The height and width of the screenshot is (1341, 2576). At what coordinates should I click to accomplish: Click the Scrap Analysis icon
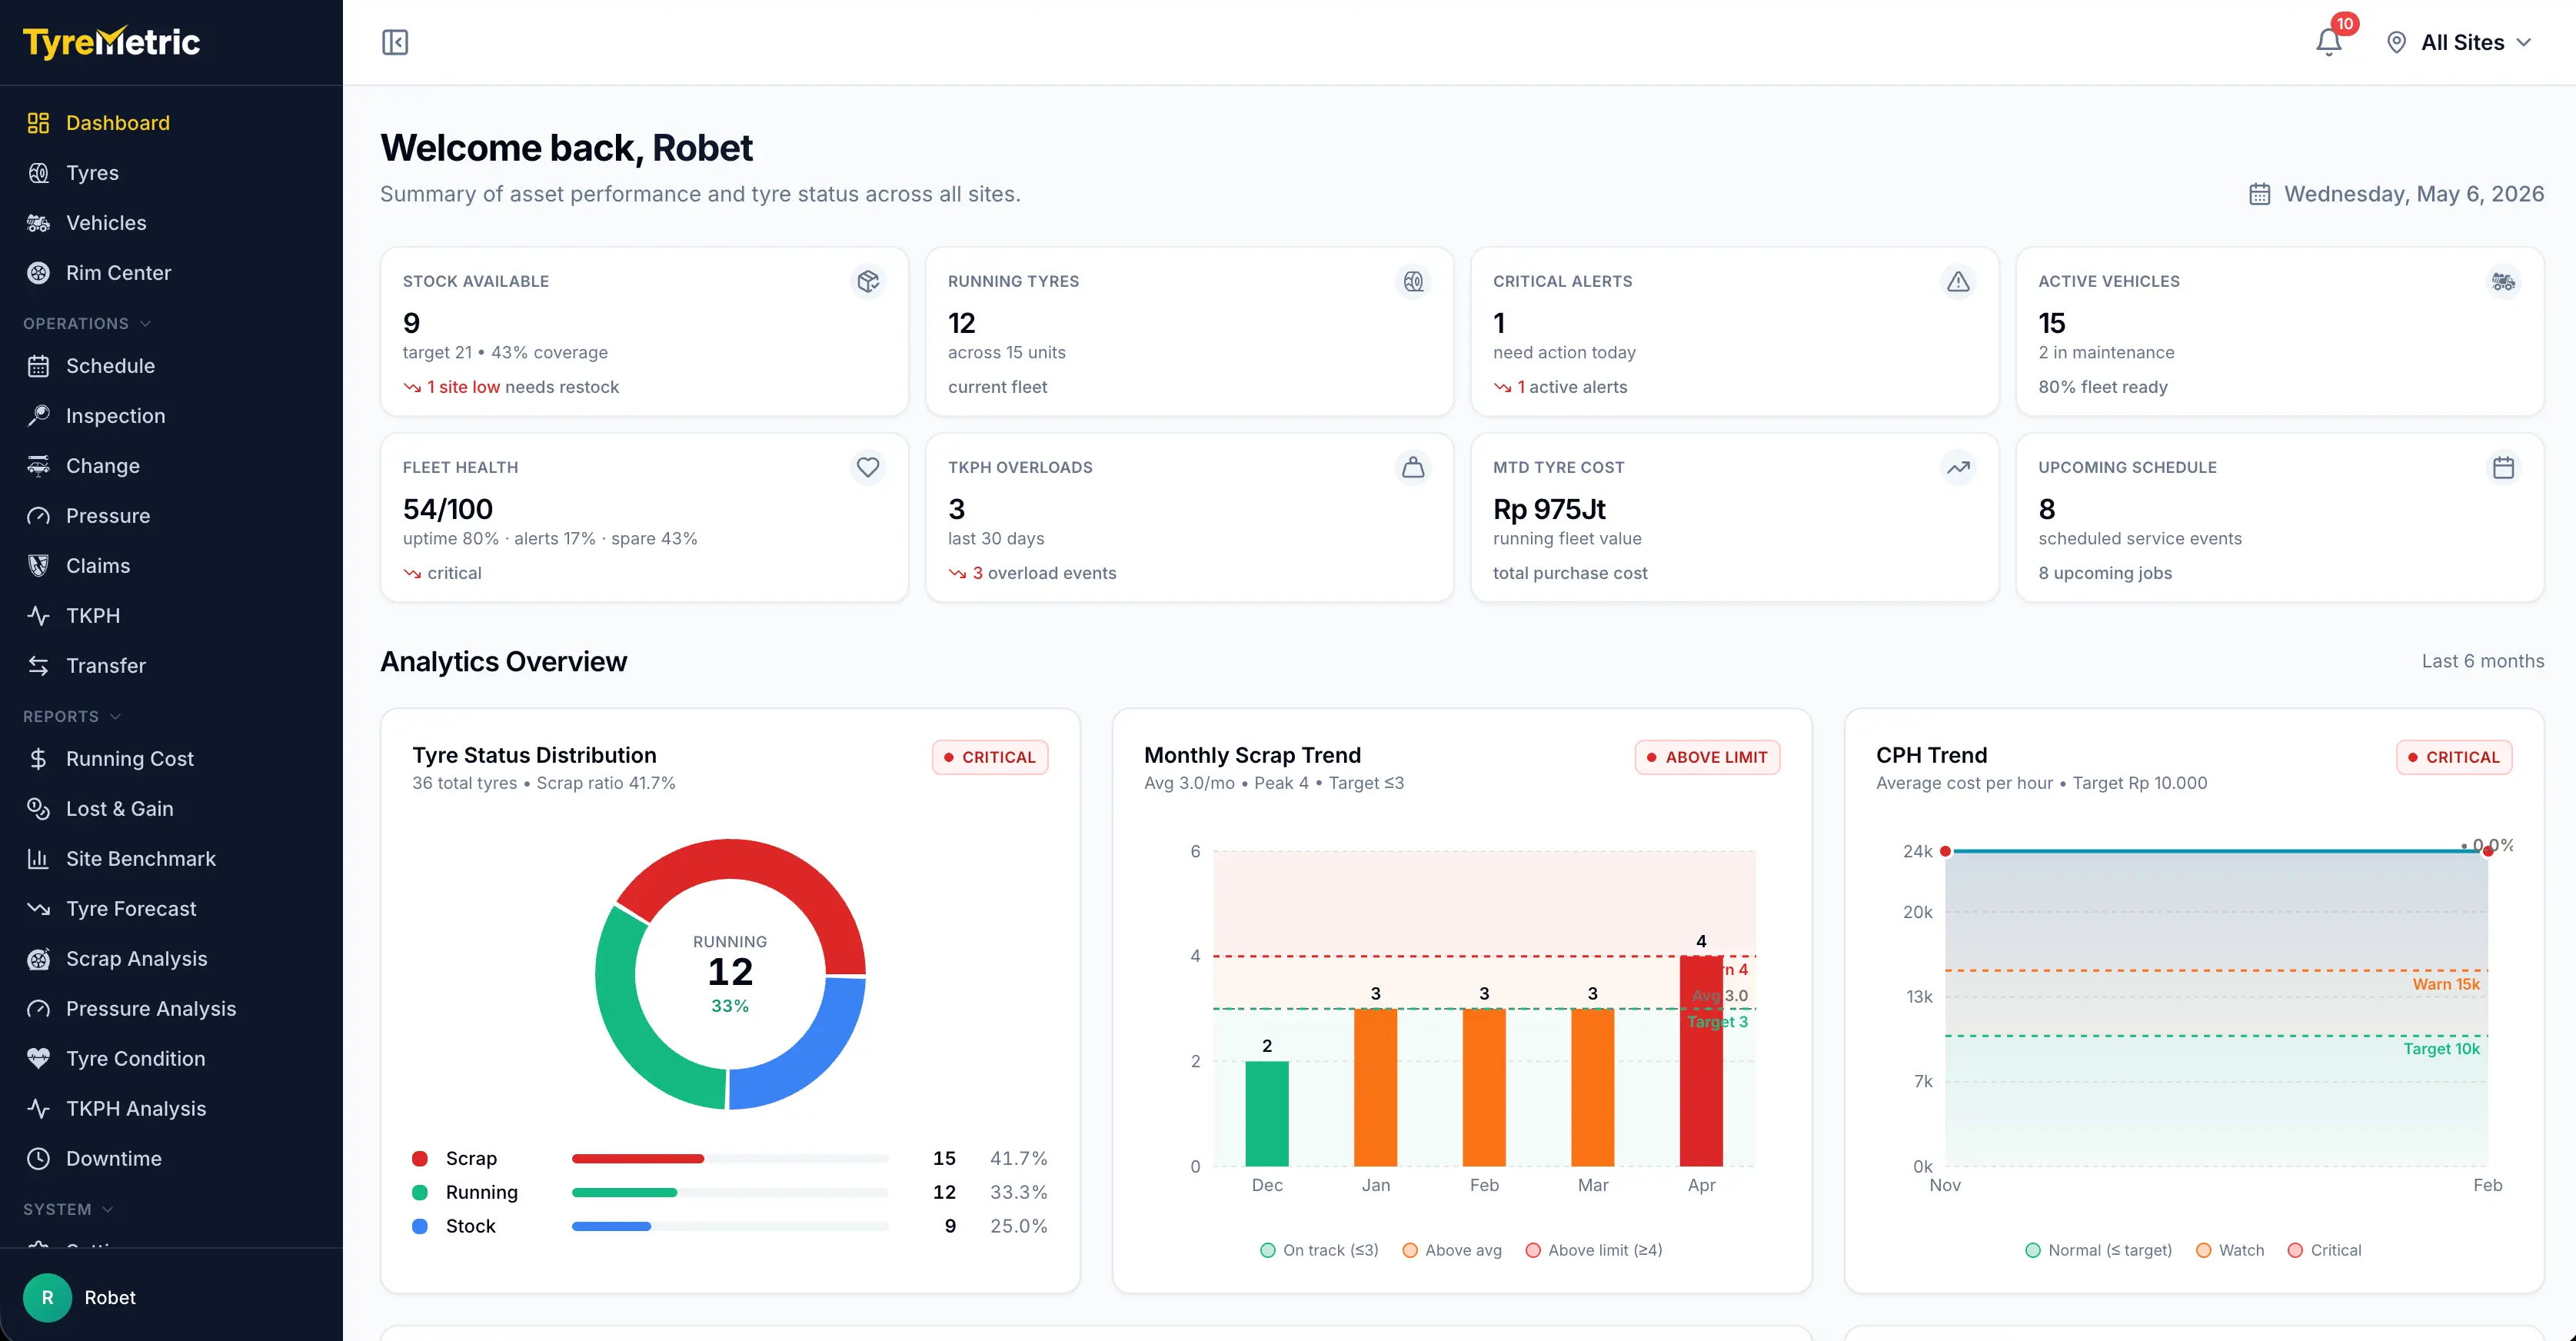click(x=38, y=959)
